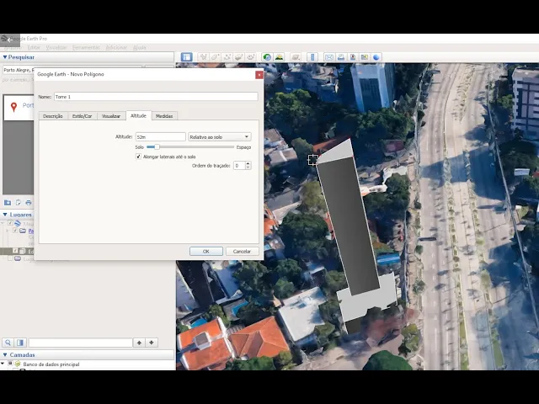Click the back arrow overlay at top left

9,40
